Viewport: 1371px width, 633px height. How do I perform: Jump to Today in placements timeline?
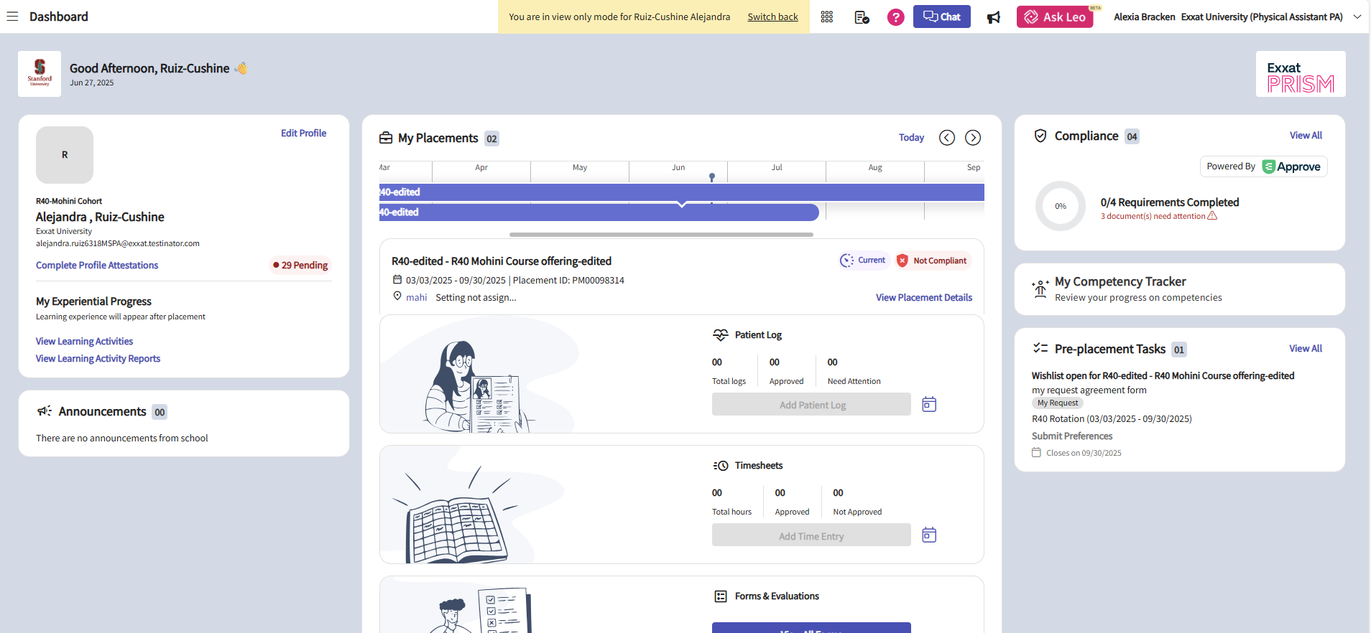click(x=911, y=138)
